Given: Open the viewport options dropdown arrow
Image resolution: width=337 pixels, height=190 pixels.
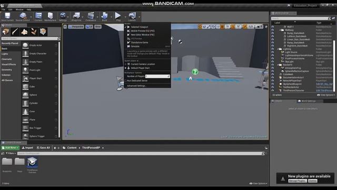Looking at the screenshot, I should coord(65,27).
